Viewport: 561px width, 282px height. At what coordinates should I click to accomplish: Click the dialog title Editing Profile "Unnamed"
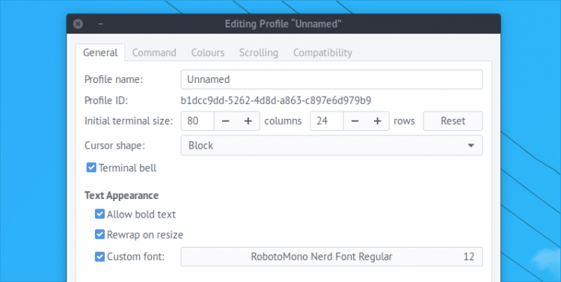283,24
